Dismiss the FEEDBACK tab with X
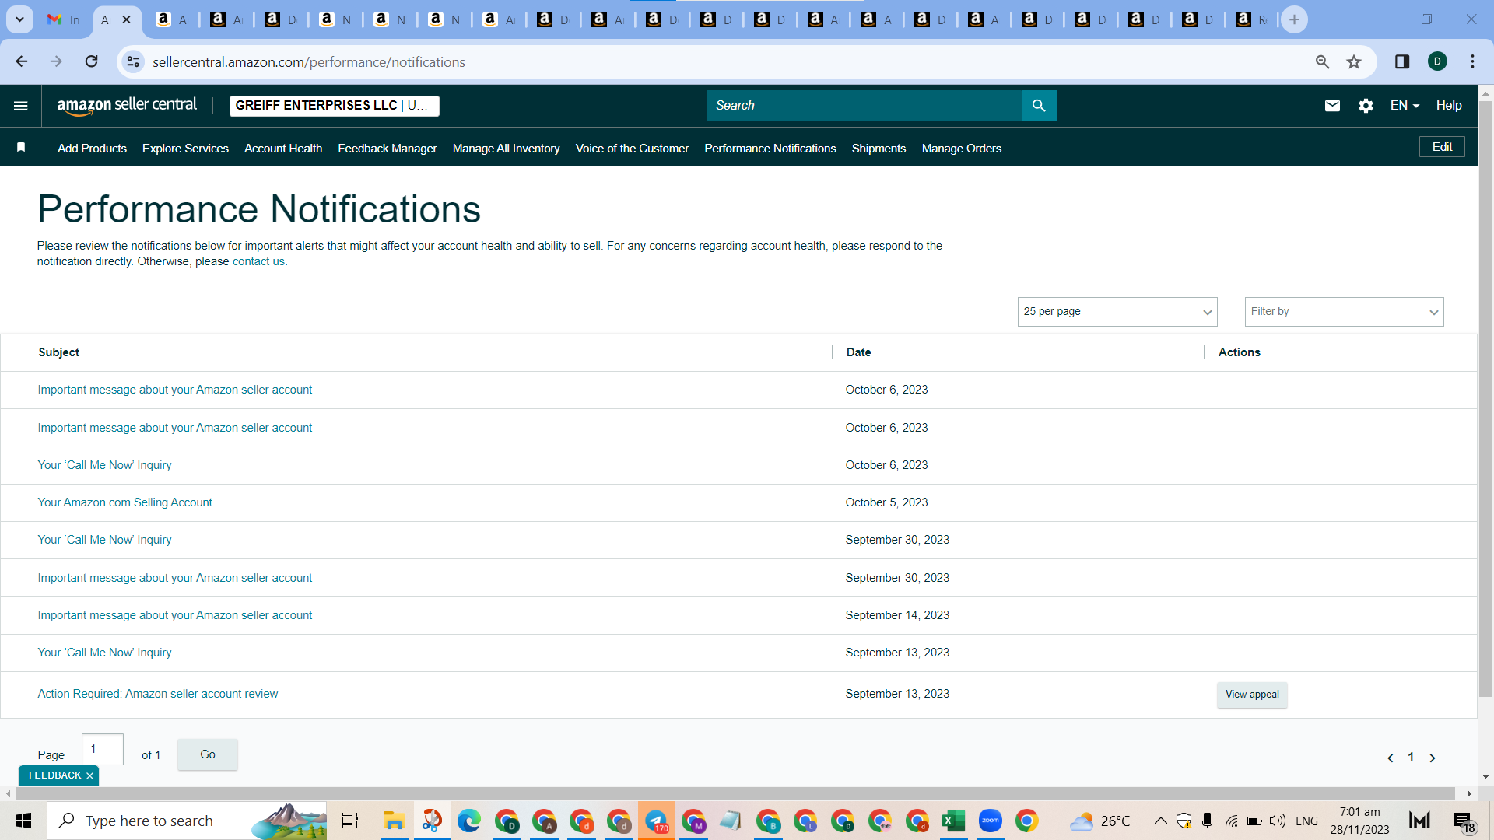 click(90, 776)
